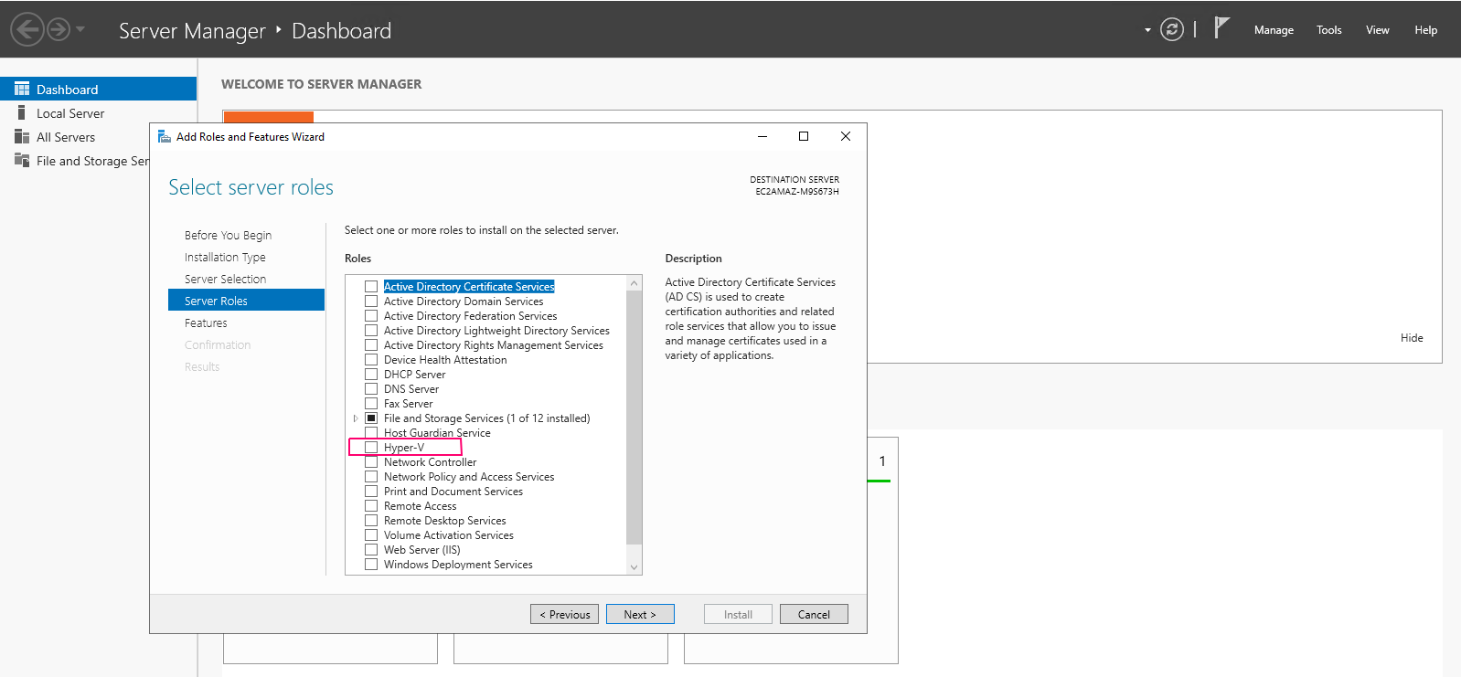Select Print and Document Services text
1461x677 pixels.
point(453,492)
